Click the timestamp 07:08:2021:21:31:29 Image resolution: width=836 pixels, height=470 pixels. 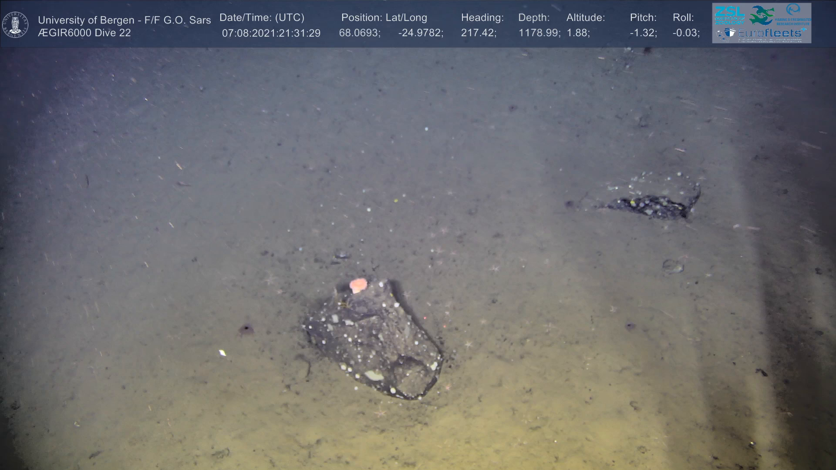(x=271, y=33)
